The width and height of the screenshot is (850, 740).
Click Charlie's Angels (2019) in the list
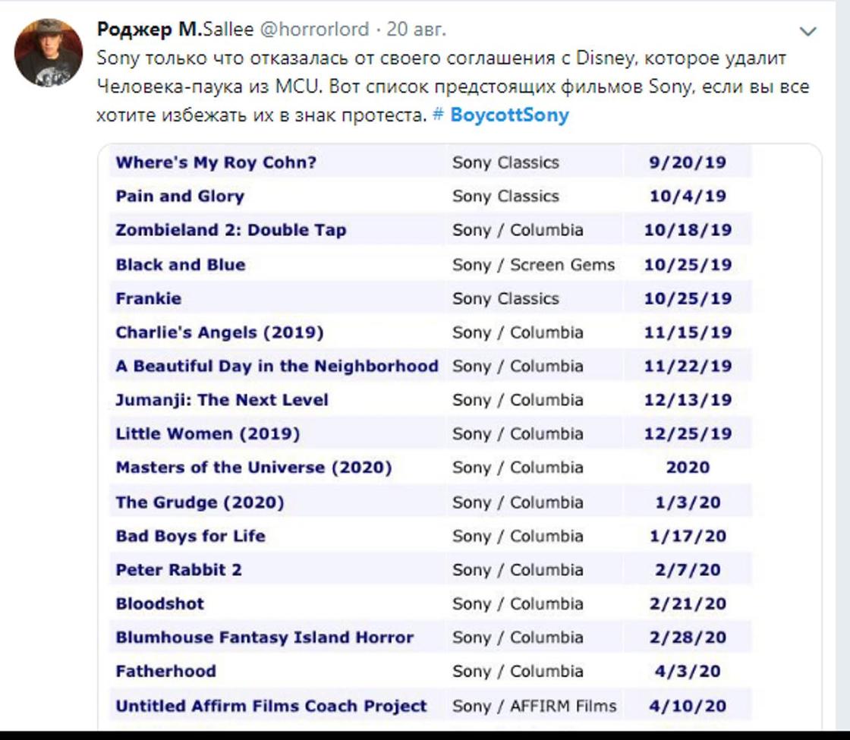click(x=219, y=332)
